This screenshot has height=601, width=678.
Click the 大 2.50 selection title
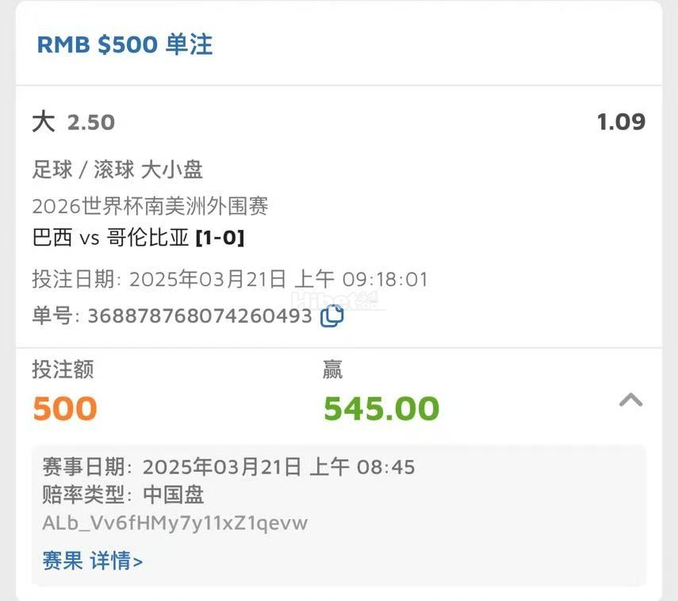[73, 122]
